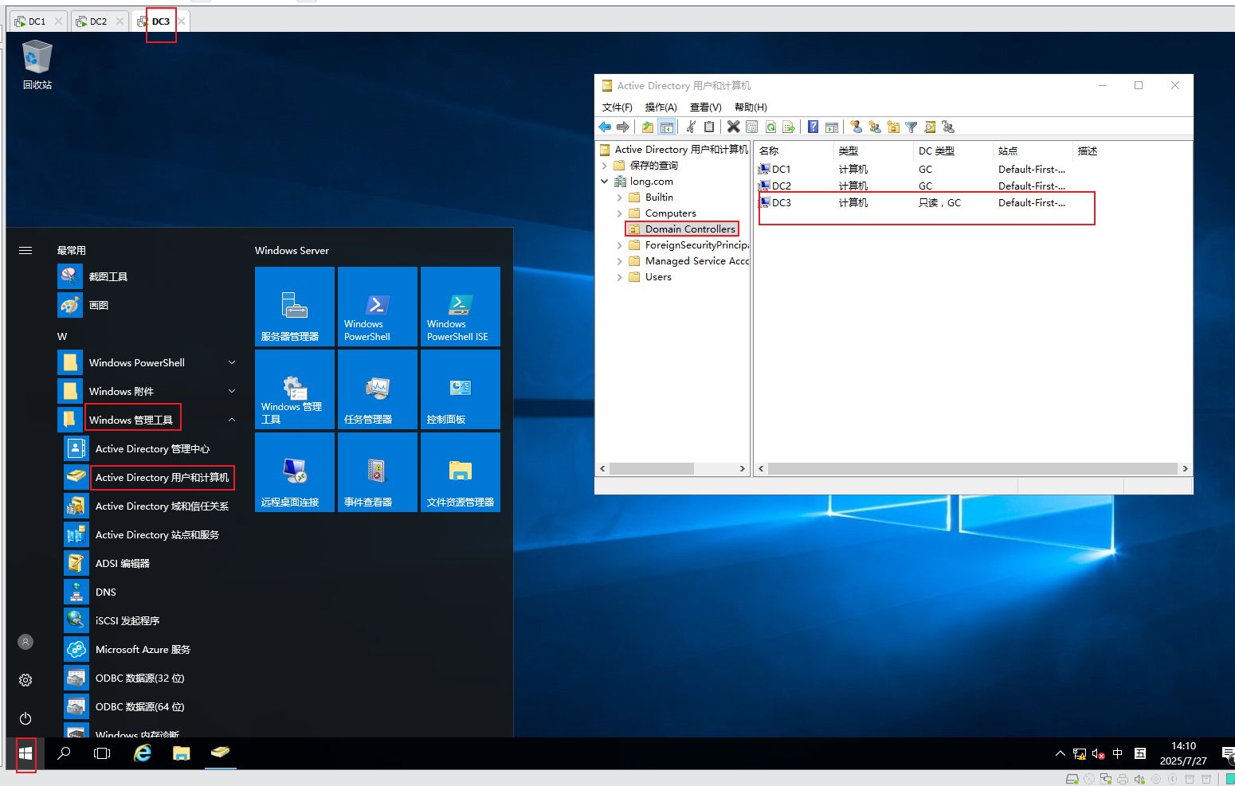
Task: Collapse the long.com domain node
Action: (605, 182)
